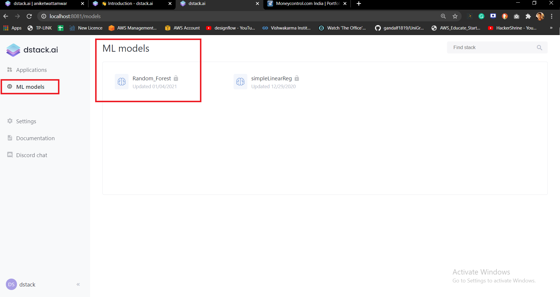This screenshot has height=297, width=560.
Task: Click the green cross bookmark icon
Action: (x=61, y=28)
